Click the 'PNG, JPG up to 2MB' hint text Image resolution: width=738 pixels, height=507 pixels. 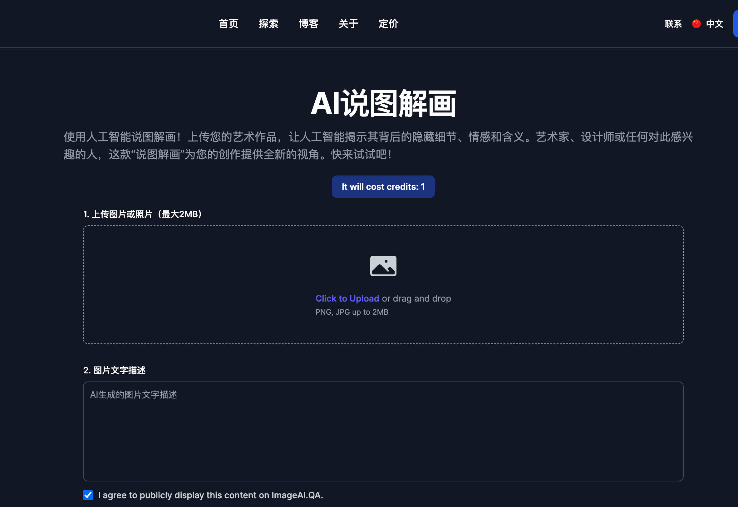point(352,312)
